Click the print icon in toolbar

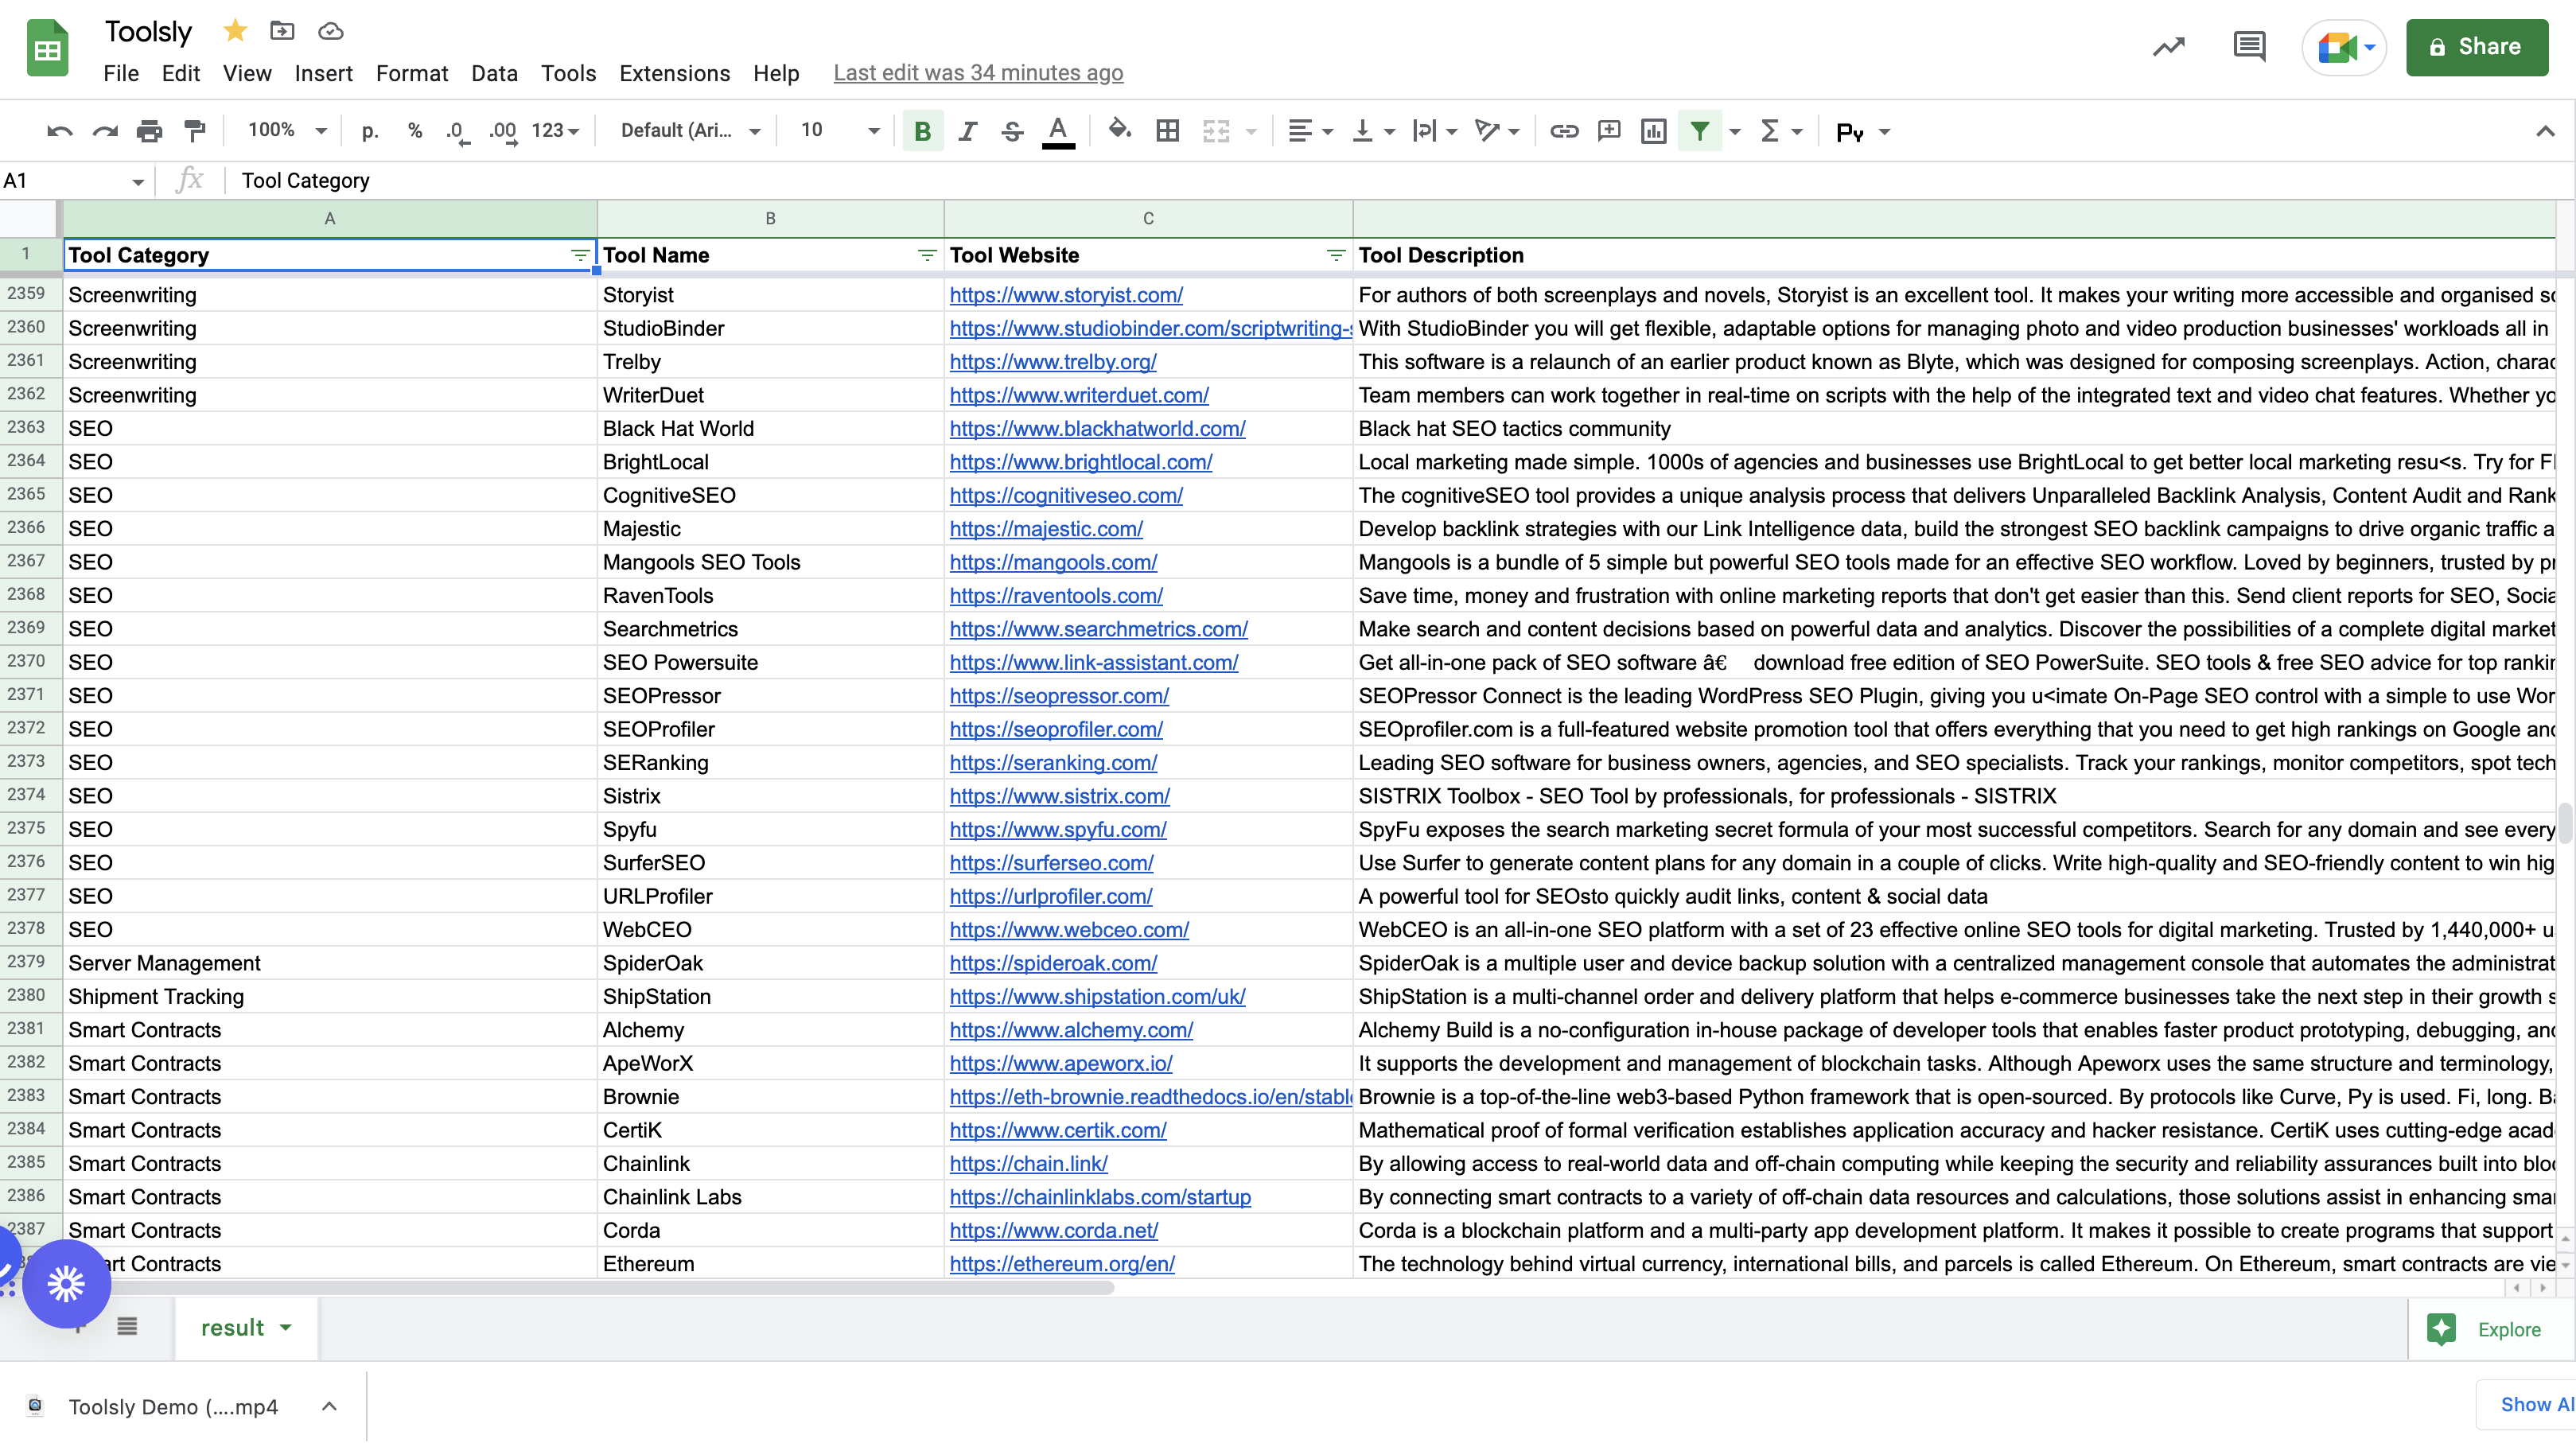149,131
